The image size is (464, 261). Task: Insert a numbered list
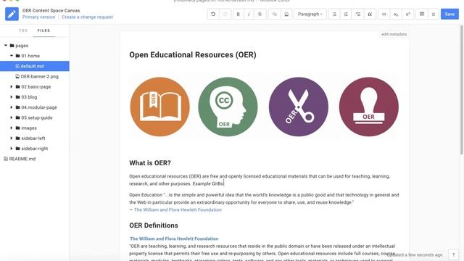click(x=346, y=14)
